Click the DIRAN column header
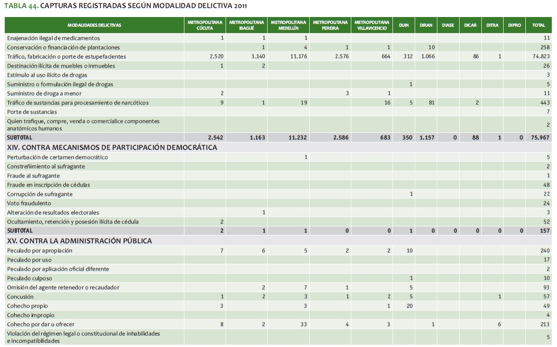This screenshot has width=557, height=347. (426, 25)
